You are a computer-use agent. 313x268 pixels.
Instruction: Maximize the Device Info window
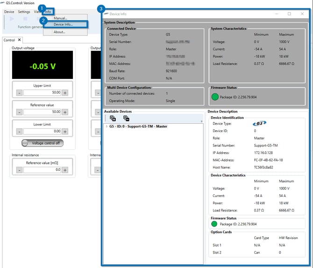coord(289,14)
